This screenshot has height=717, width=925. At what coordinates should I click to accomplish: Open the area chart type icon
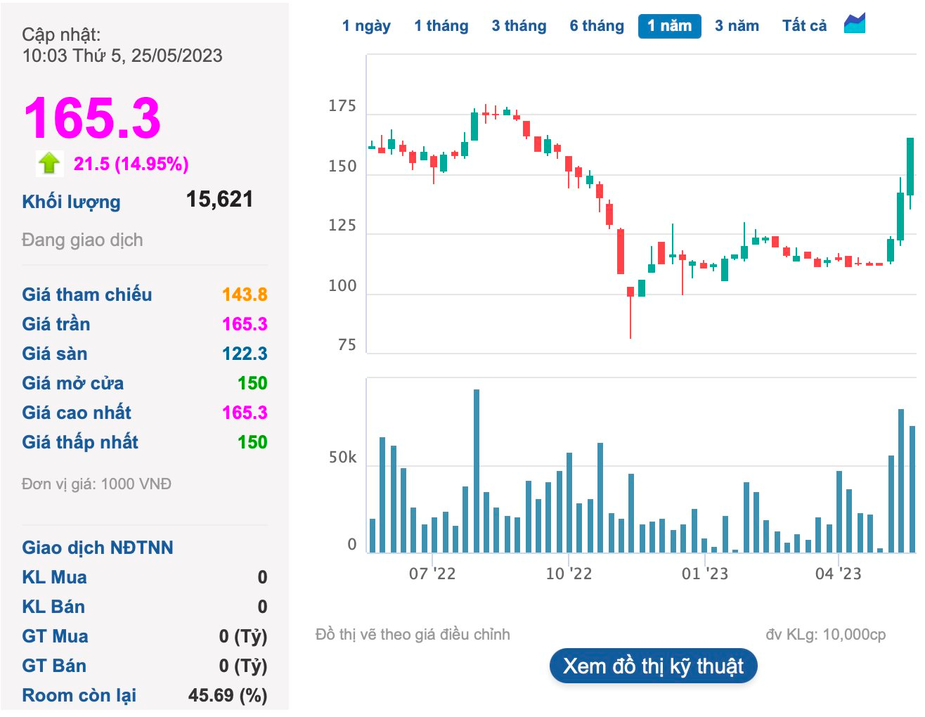[x=855, y=24]
